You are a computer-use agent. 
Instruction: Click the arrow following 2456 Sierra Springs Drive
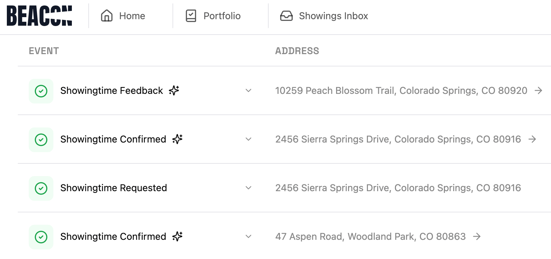(533, 139)
